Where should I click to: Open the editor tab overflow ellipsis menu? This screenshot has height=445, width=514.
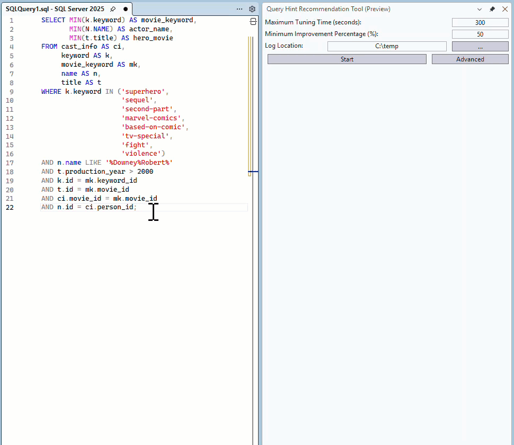pos(240,9)
